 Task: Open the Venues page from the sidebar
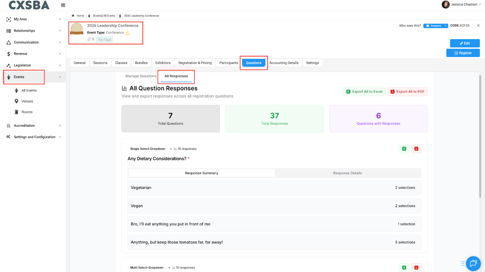(x=27, y=101)
